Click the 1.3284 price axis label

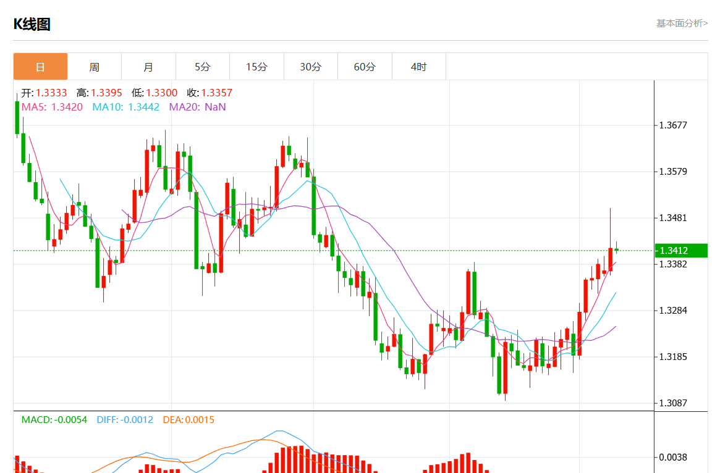tap(673, 310)
